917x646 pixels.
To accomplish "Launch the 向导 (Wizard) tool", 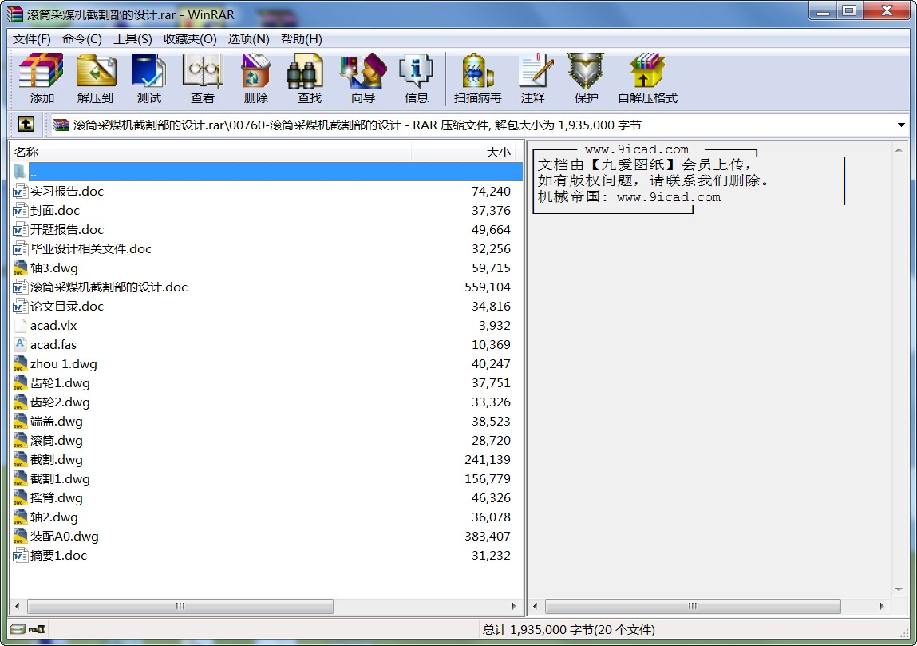I will pos(362,78).
